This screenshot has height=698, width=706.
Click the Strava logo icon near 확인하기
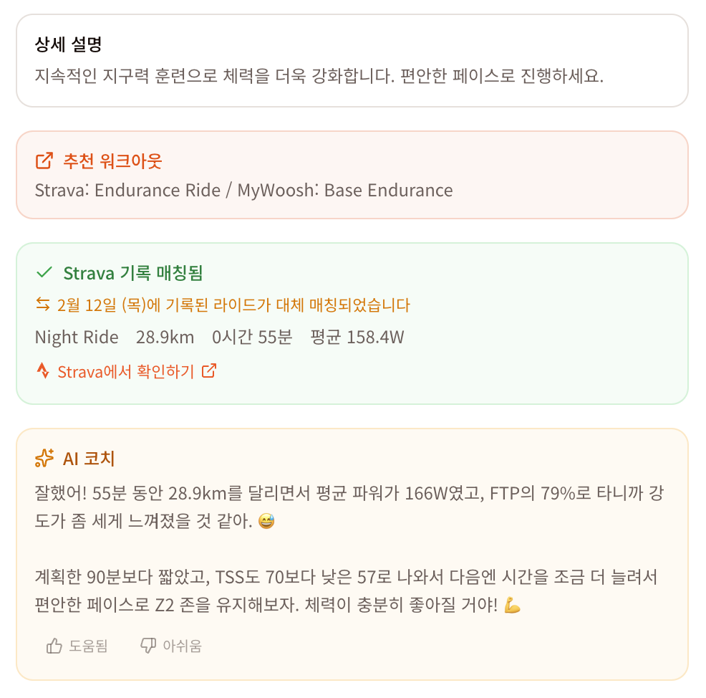pos(43,370)
